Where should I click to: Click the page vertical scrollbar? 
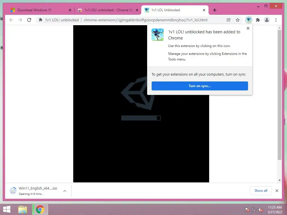point(279,95)
